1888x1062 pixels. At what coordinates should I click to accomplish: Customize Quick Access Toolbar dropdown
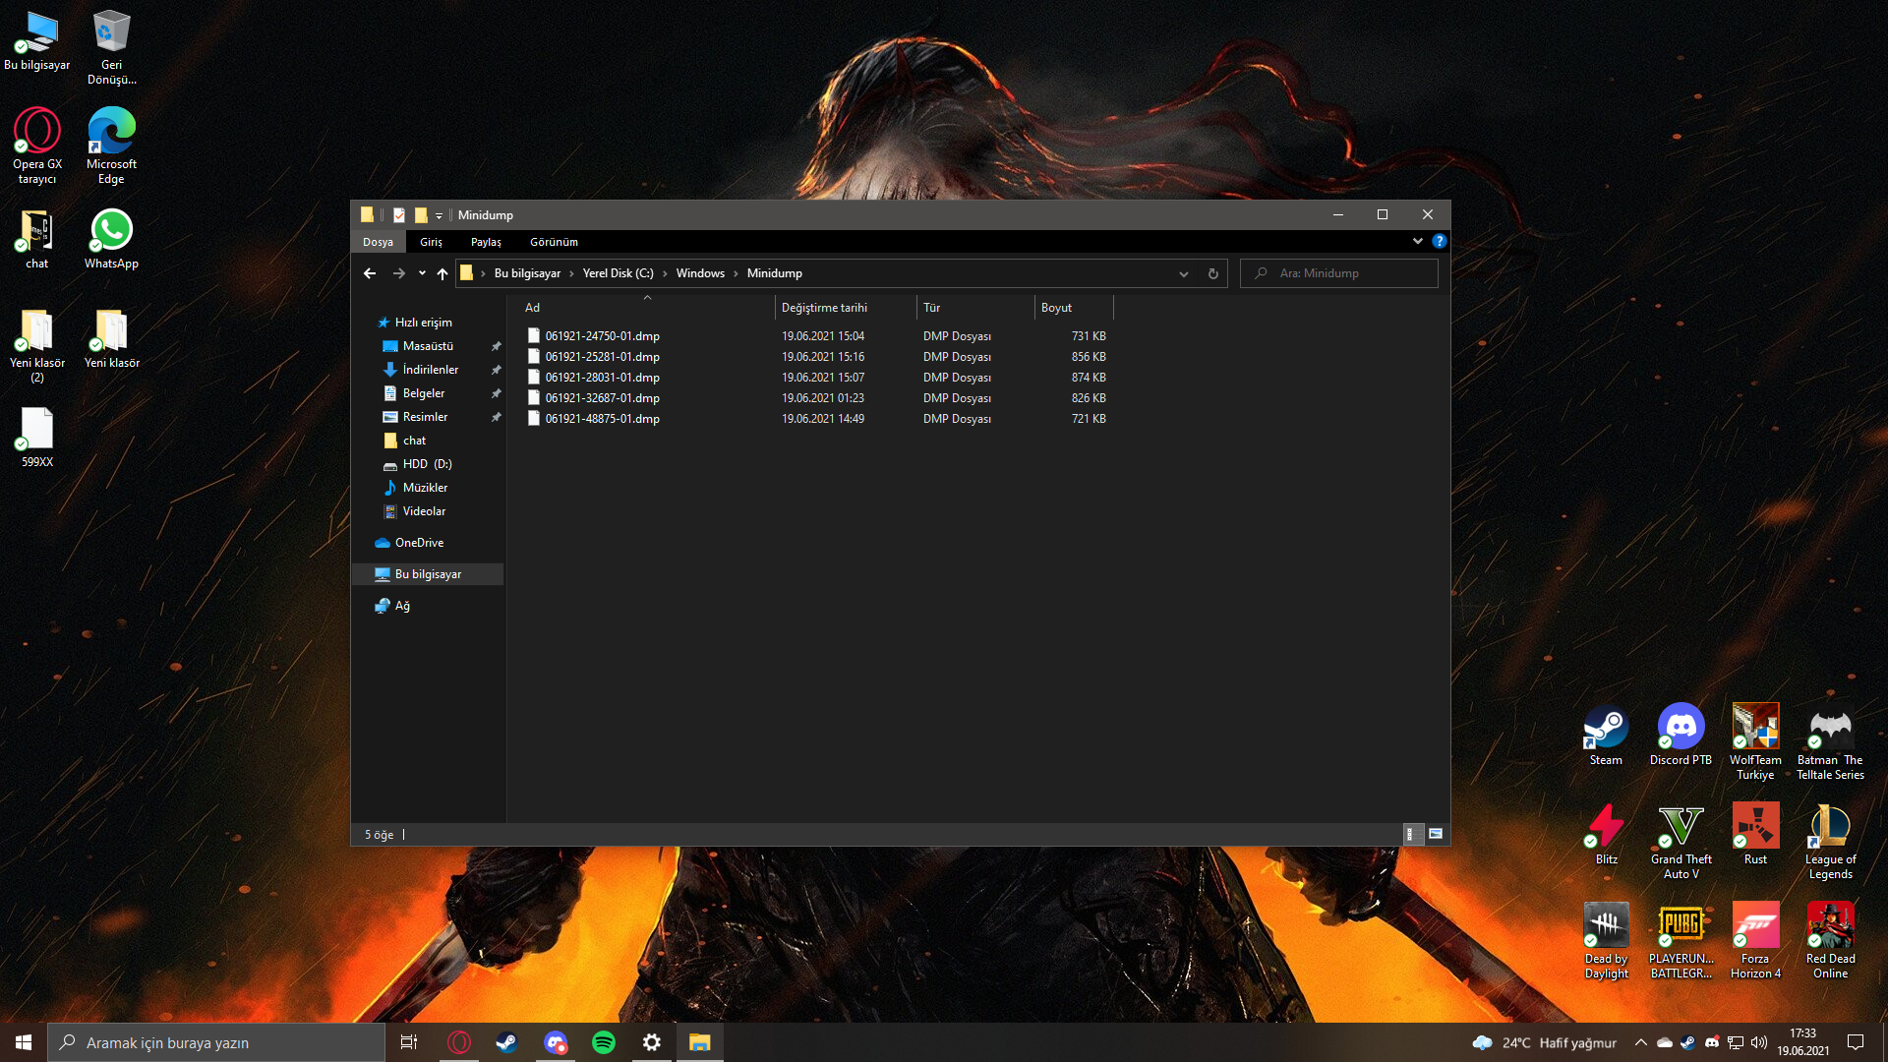(x=439, y=215)
